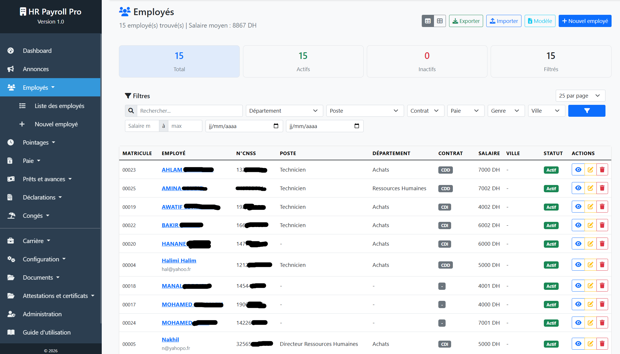Open the Nakhil employee link
Screen dimensions: 620x354
170,339
